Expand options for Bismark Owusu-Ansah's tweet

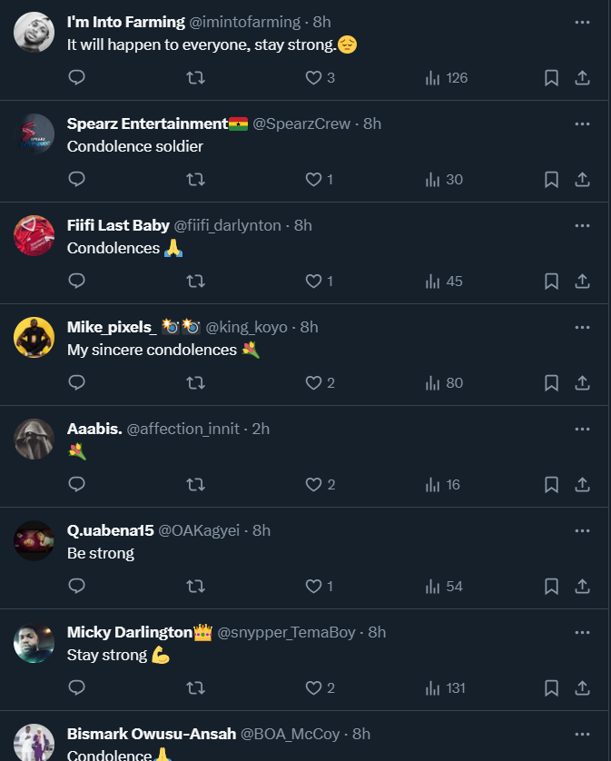(583, 734)
